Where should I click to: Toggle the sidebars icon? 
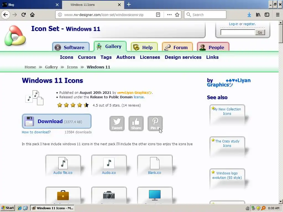coord(267,15)
